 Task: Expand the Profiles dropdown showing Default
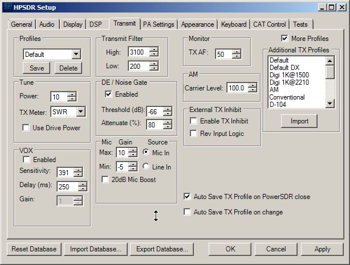pyautogui.click(x=76, y=54)
